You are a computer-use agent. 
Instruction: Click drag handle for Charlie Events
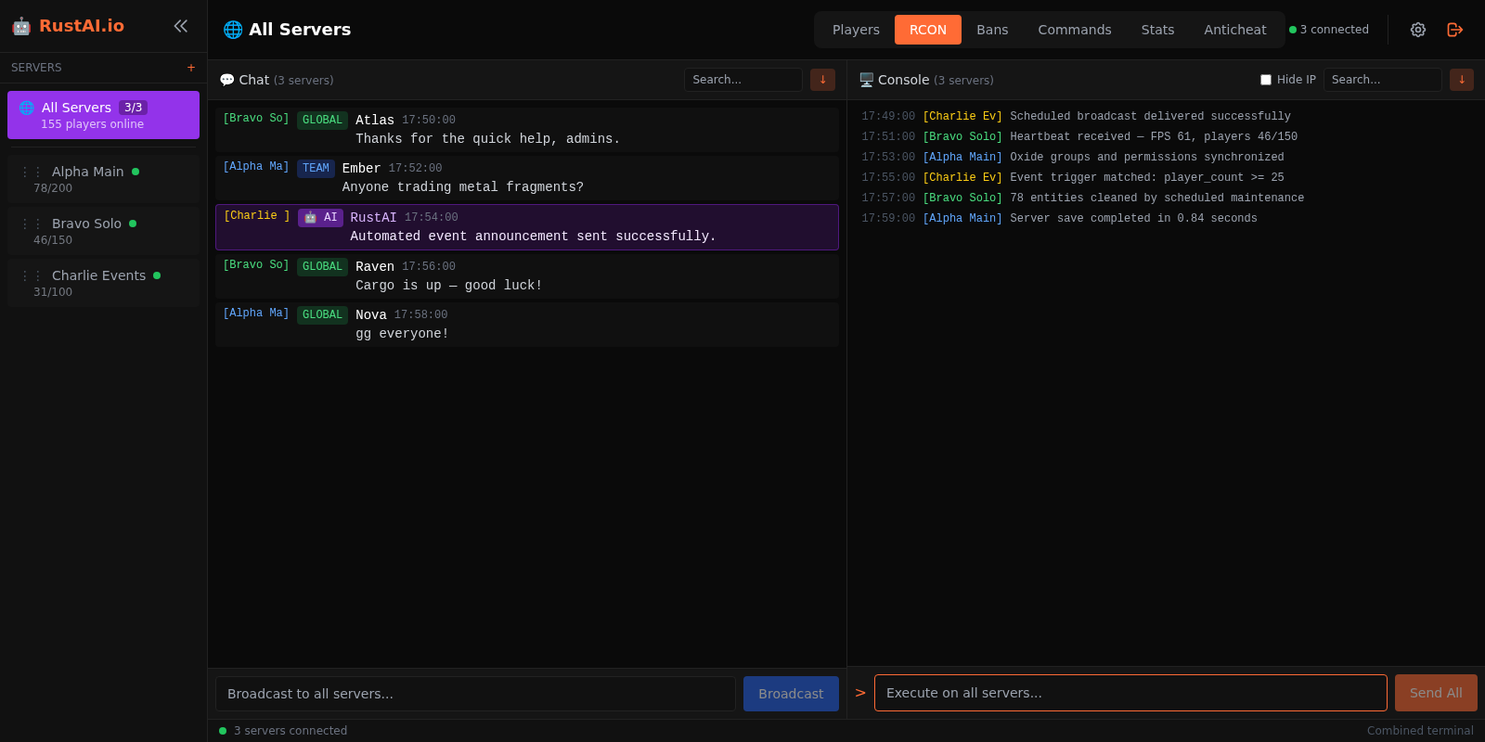point(32,275)
